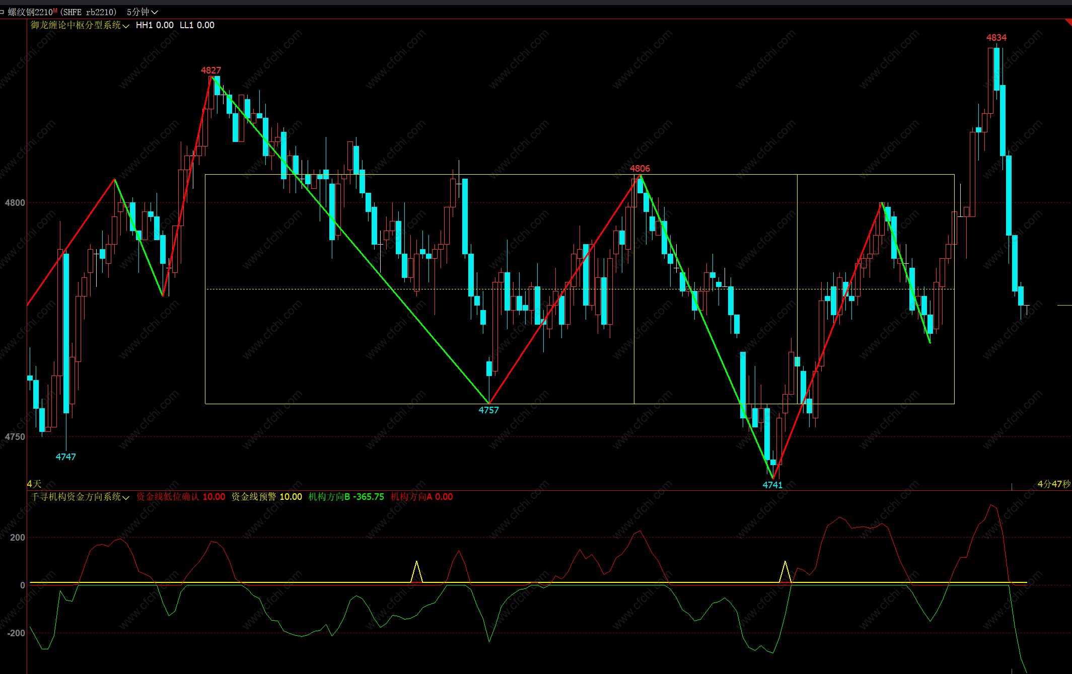Click the 4827 peak price label
Image resolution: width=1072 pixels, height=674 pixels.
210,70
